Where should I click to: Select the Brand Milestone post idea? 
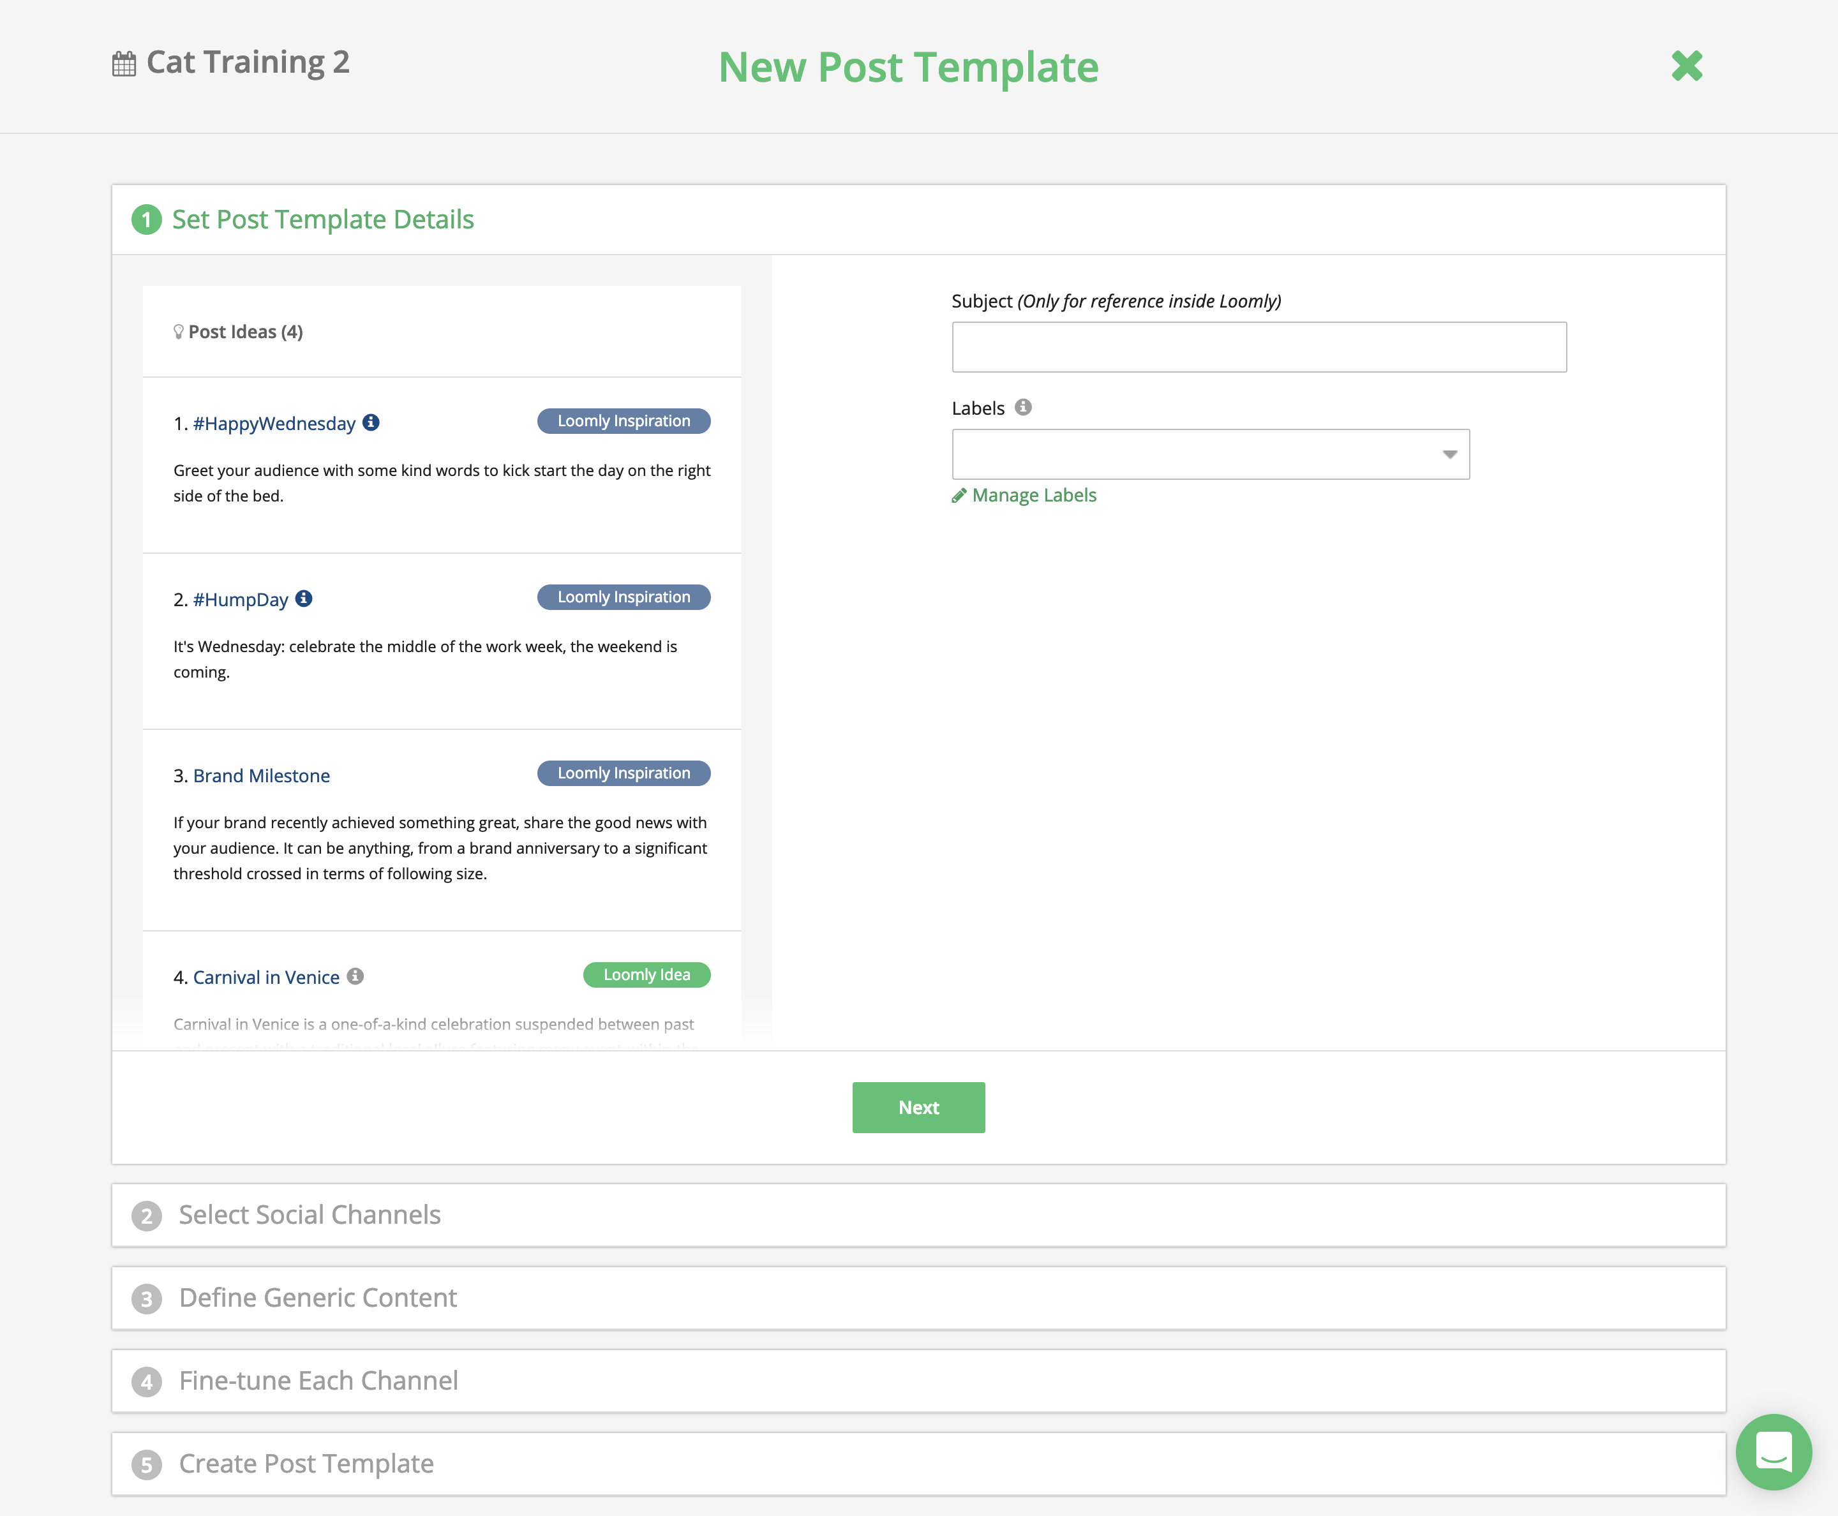tap(261, 774)
